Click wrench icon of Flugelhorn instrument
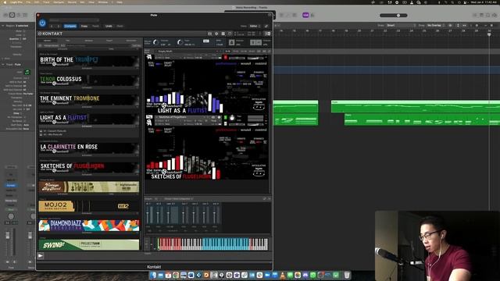This screenshot has height=281, width=500. tap(149, 123)
